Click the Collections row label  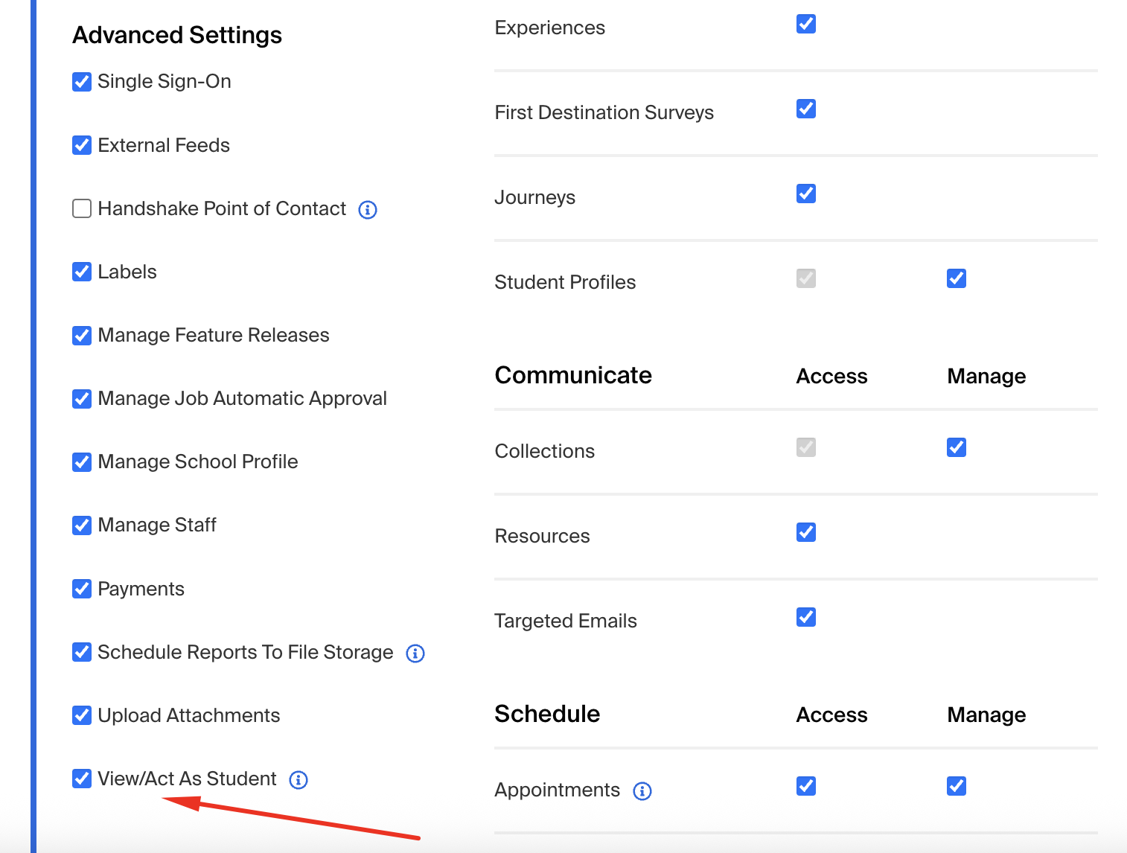coord(545,451)
